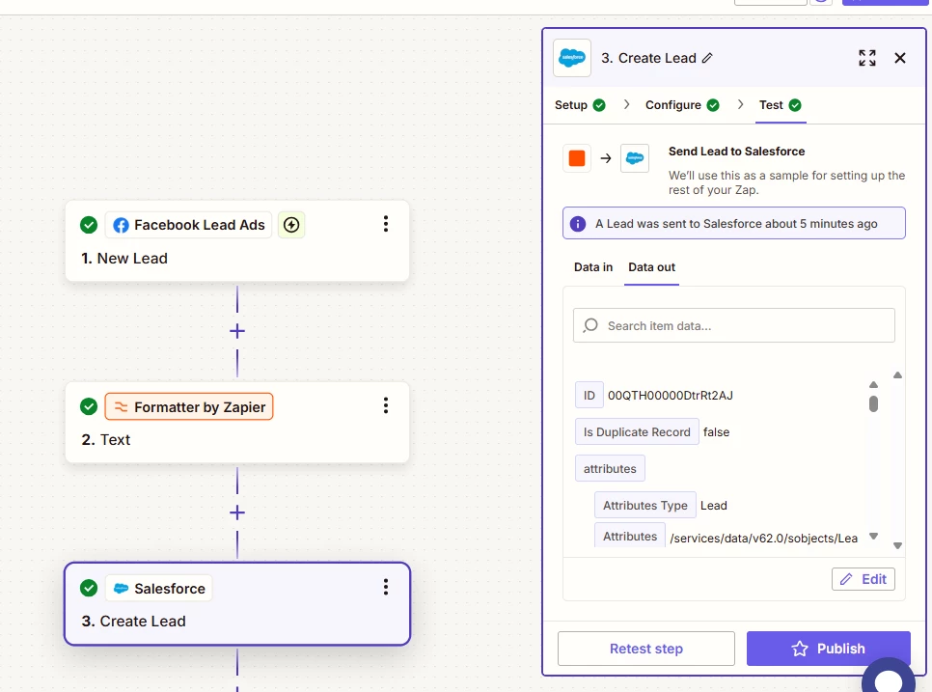Switch to the Setup tab

pyautogui.click(x=580, y=105)
